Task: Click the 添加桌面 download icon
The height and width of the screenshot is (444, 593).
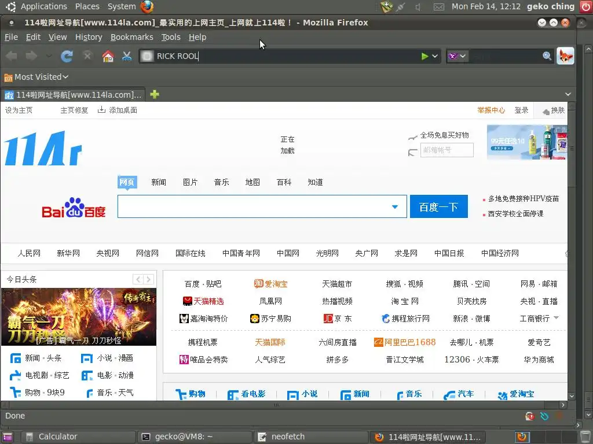Action: tap(101, 110)
